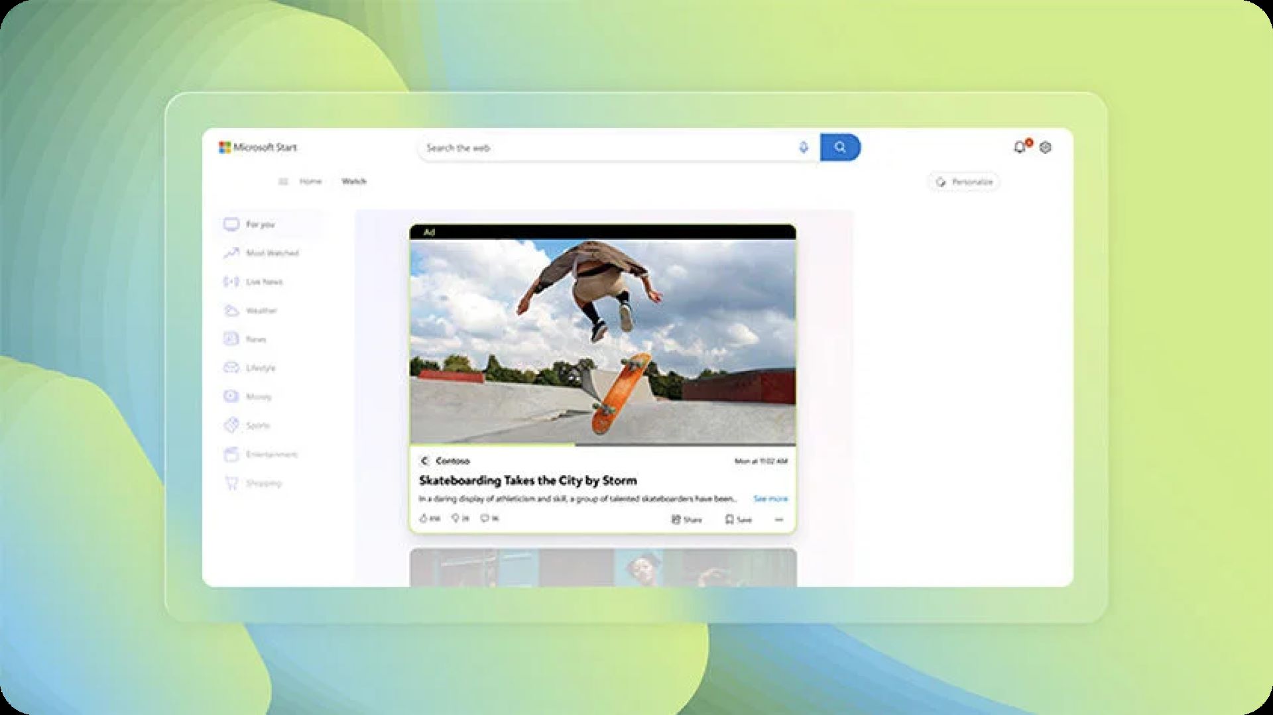The image size is (1273, 715).
Task: Expand article text with See more
Action: [770, 498]
